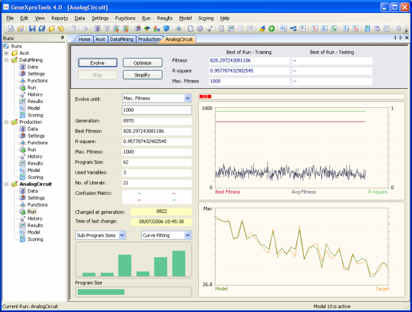Click the Stop button
The width and height of the screenshot is (412, 312).
point(98,75)
